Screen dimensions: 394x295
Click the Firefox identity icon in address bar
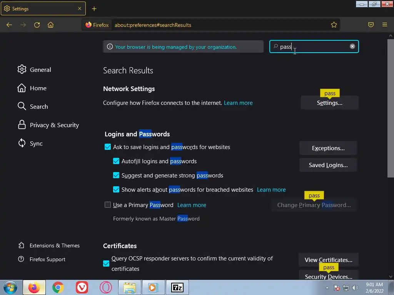(97, 25)
